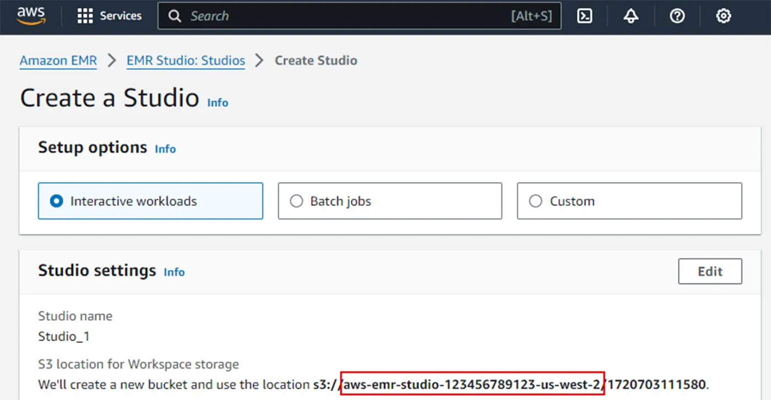
Task: Click the S3 location for Workspace storage label
Action: coord(139,364)
